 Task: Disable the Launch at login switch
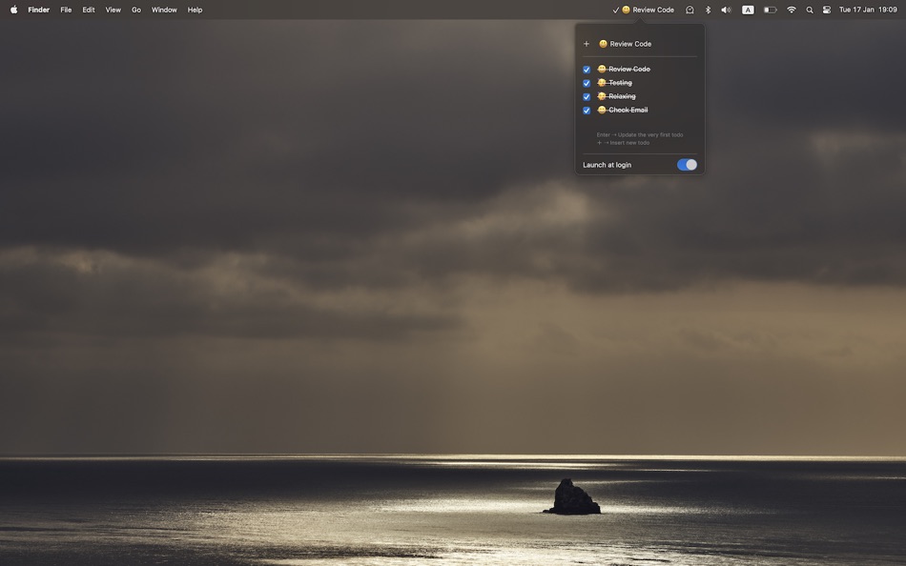pos(687,165)
